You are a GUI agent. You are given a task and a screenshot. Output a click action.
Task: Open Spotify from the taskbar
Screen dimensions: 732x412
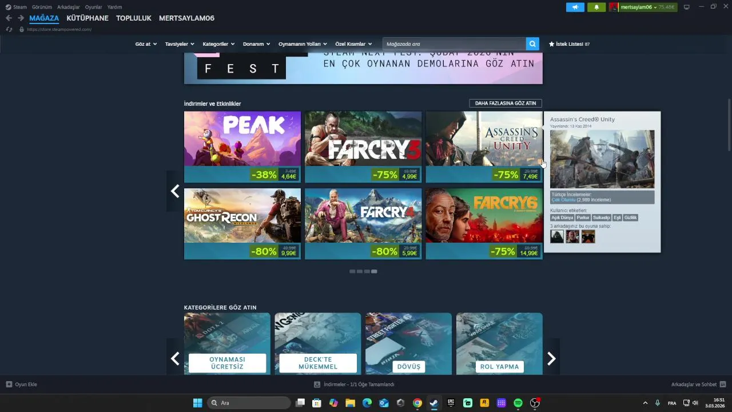(x=518, y=403)
